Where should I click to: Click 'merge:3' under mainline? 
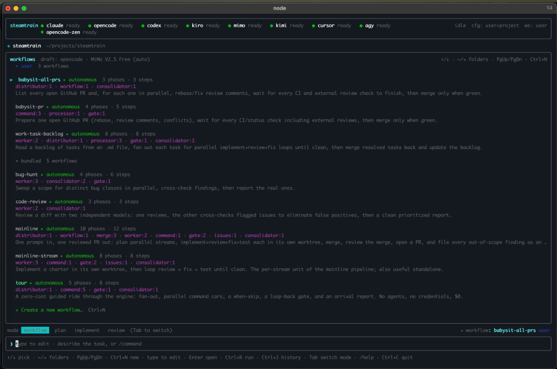coord(106,235)
